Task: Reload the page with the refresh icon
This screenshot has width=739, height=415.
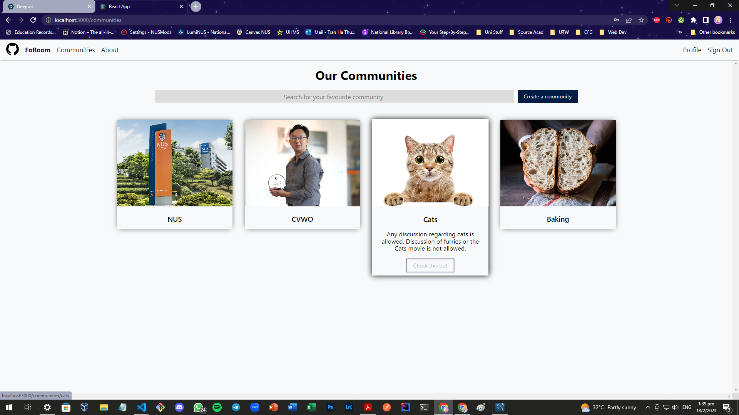Action: click(x=33, y=20)
